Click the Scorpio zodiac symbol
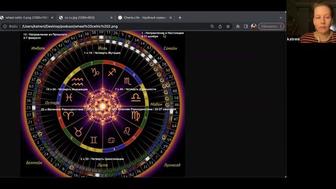This screenshot has width=336, height=189. pyautogui.click(x=128, y=81)
